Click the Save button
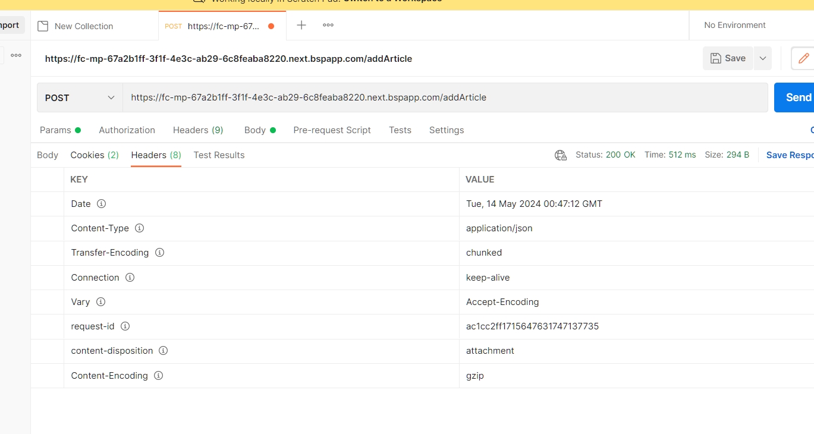This screenshot has width=814, height=434. (x=728, y=58)
